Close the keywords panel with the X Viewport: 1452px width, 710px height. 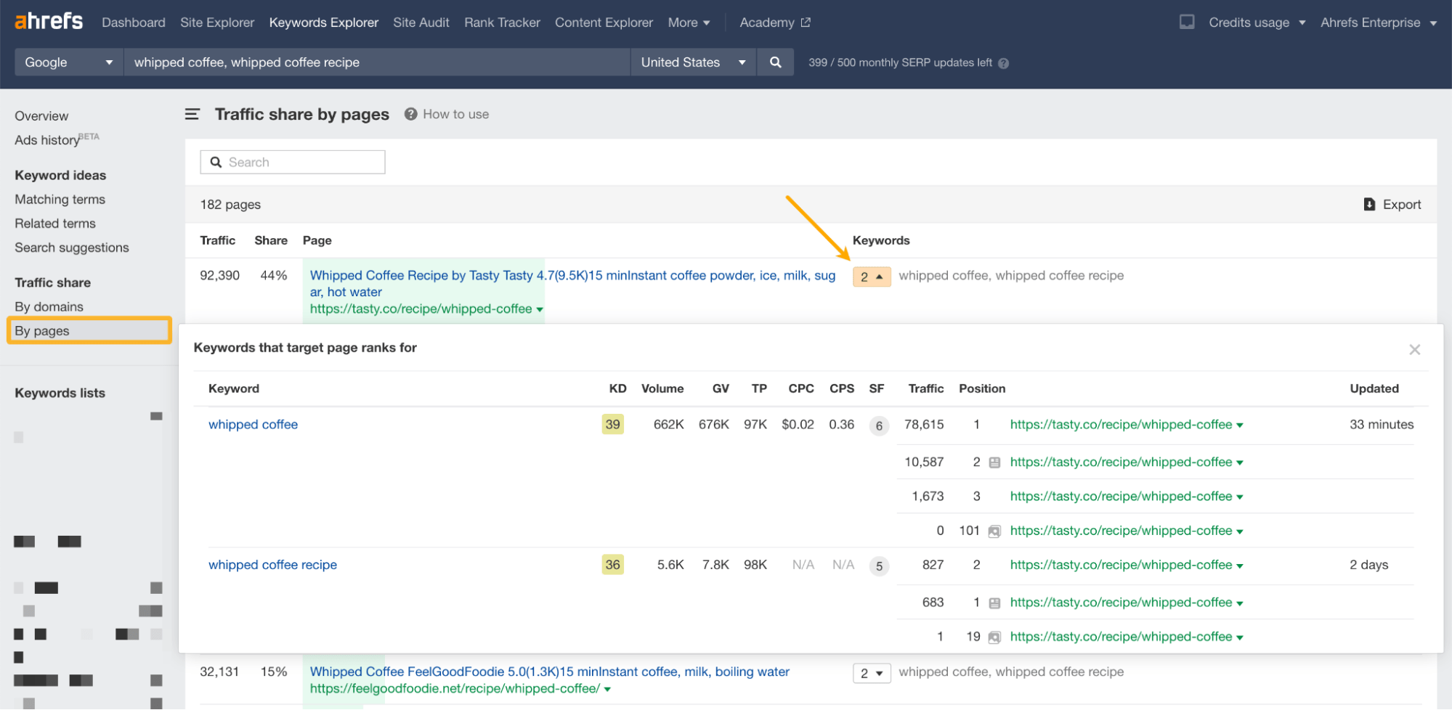(1414, 349)
